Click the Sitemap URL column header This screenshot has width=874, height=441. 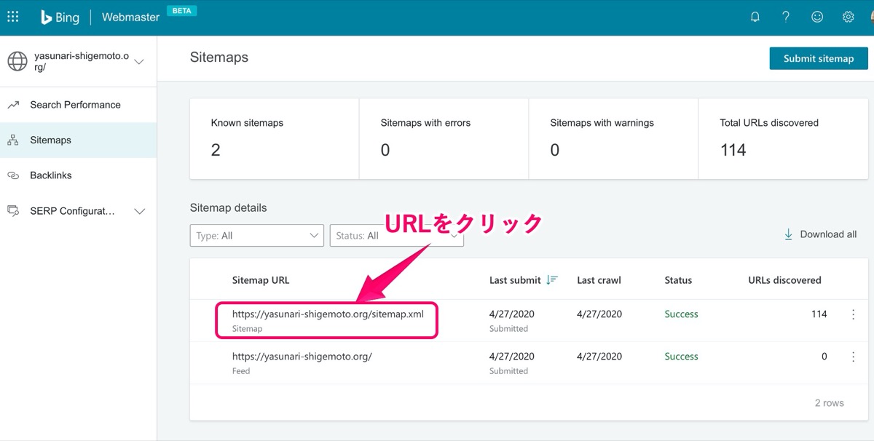click(261, 280)
